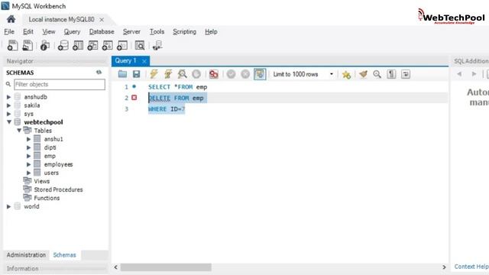Save snippet star icon

click(346, 75)
